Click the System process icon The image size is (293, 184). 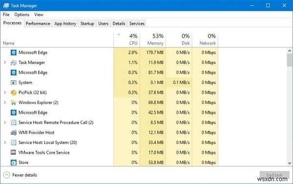pos(14,82)
